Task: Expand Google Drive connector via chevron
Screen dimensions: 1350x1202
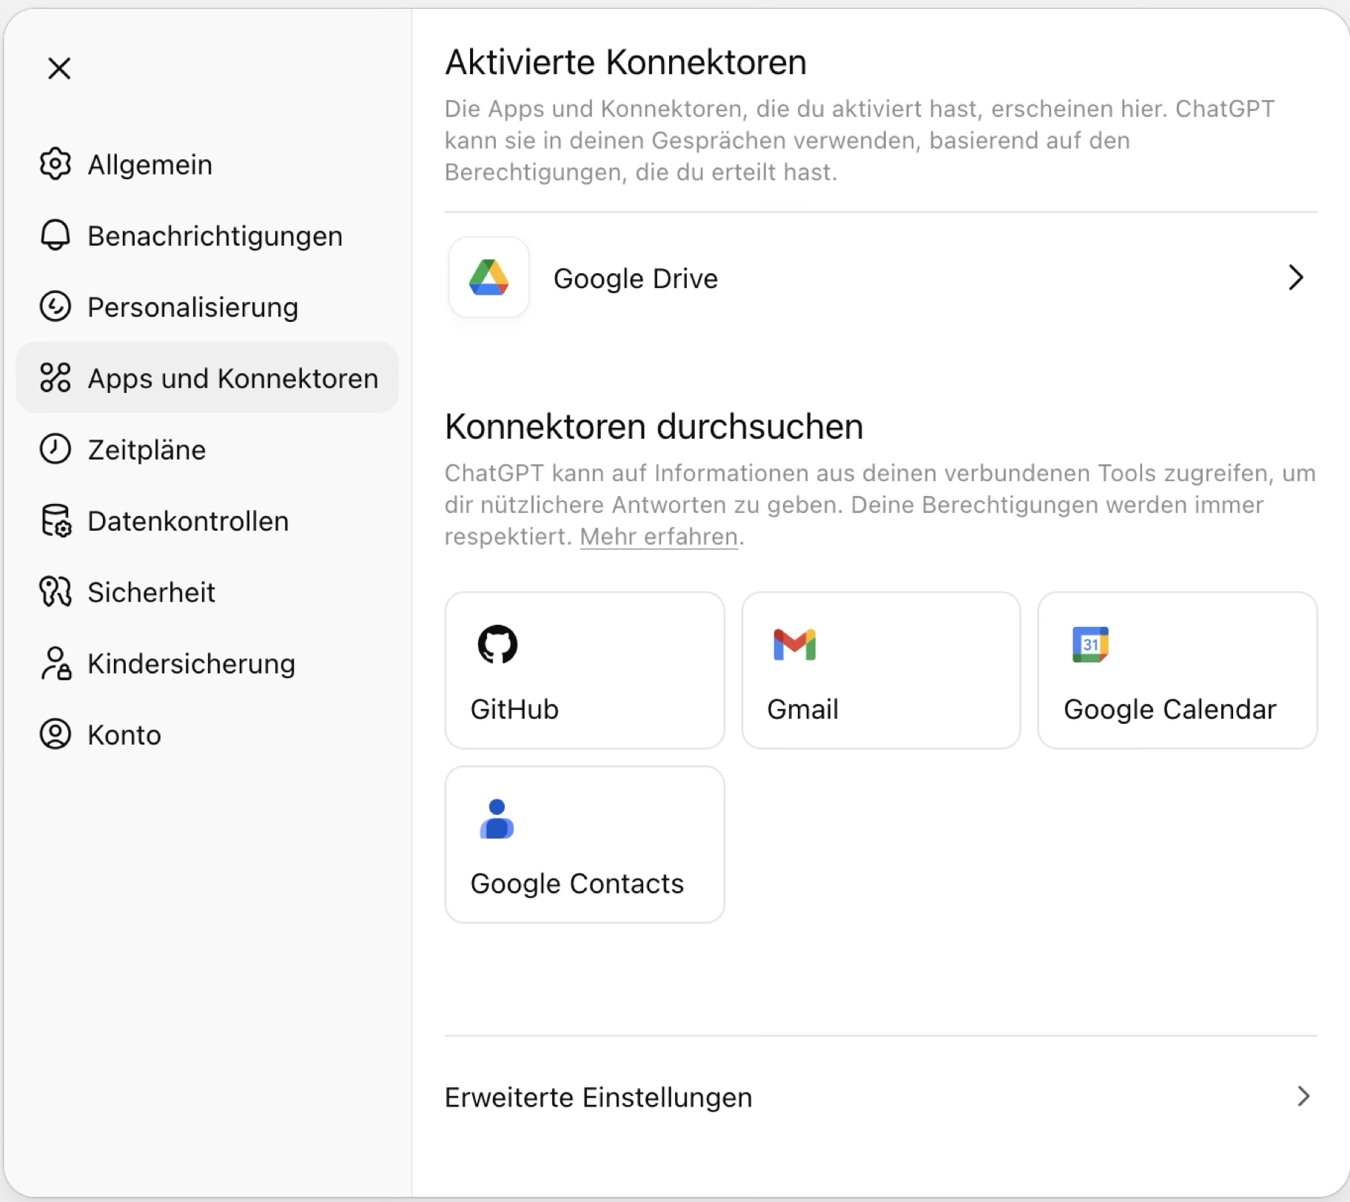Action: 1295,278
